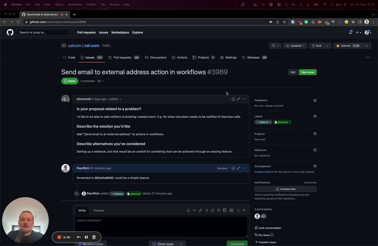
Task: Add reaction to olivermrbl's comment
Action: pos(233,99)
